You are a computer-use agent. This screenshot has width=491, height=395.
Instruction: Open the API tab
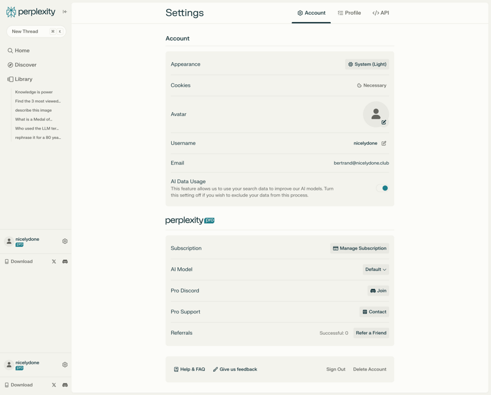379,12
